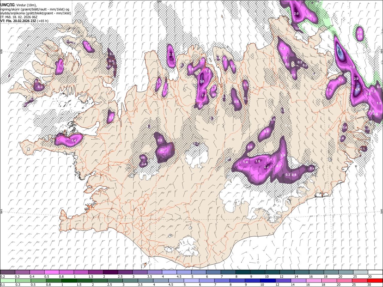Screen dimensions: 383x287
Task: Pick the top-row white swatch starting at 30
Action: pos(375,272)
